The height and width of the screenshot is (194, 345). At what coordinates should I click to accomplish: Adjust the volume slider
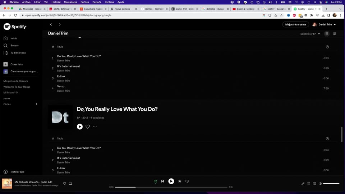point(331,184)
